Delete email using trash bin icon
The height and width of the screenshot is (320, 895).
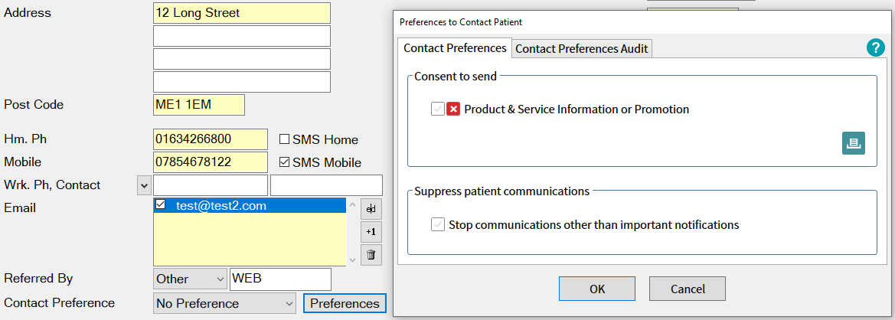tap(371, 254)
